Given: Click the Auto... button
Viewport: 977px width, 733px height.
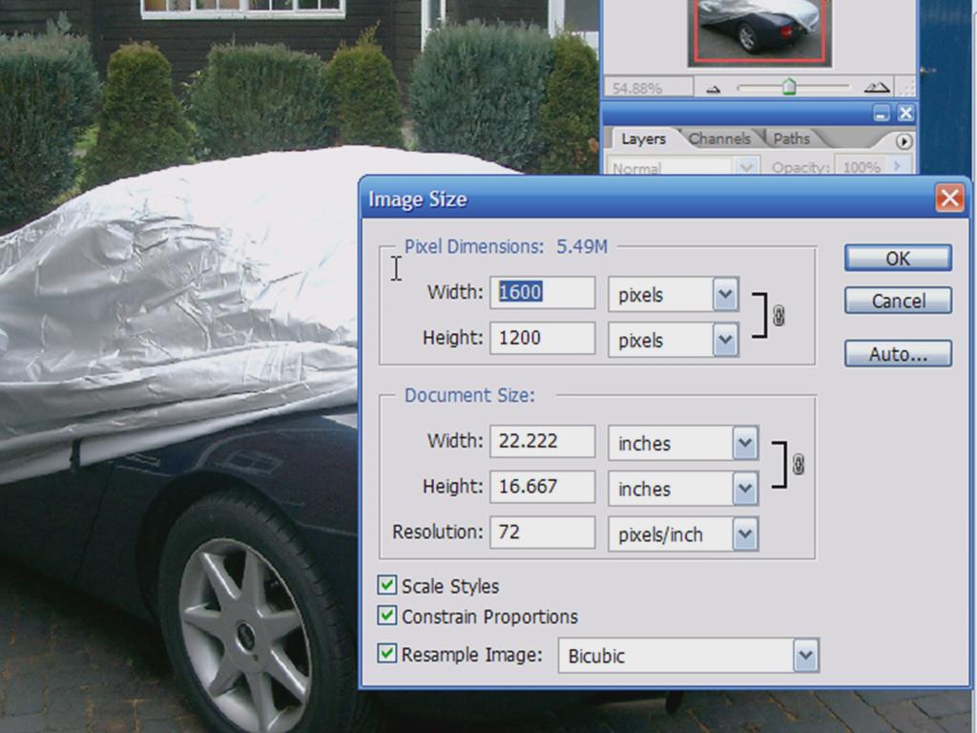Looking at the screenshot, I should click(897, 354).
